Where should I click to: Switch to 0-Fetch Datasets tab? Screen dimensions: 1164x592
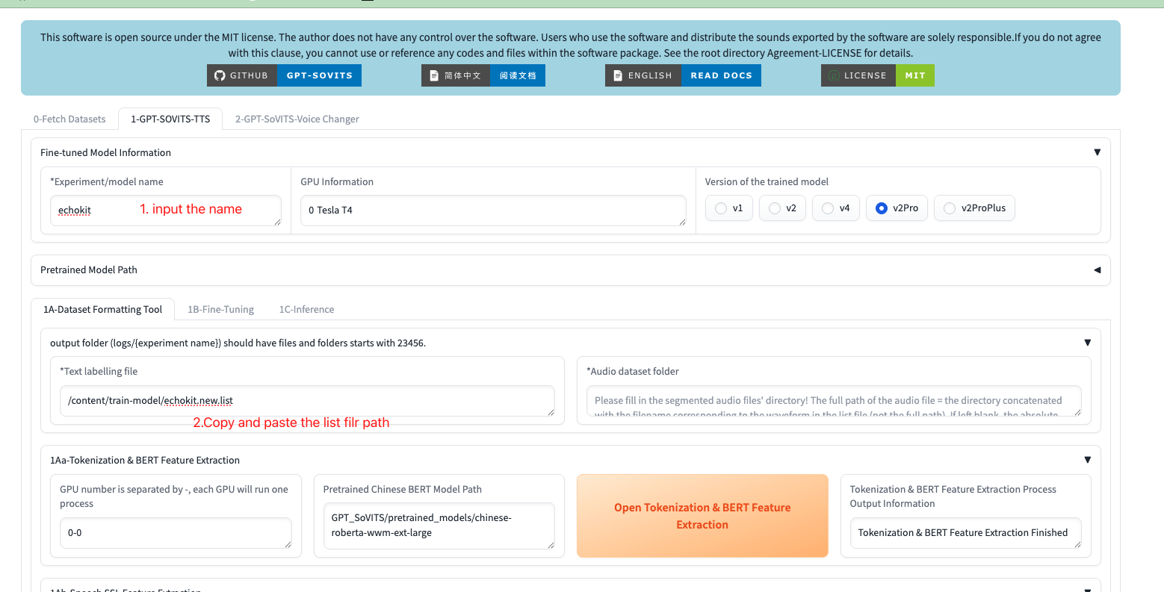pyautogui.click(x=69, y=119)
